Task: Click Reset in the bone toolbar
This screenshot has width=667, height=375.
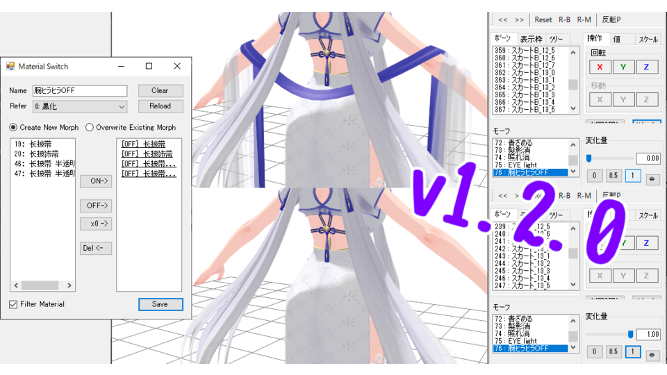Action: point(543,19)
